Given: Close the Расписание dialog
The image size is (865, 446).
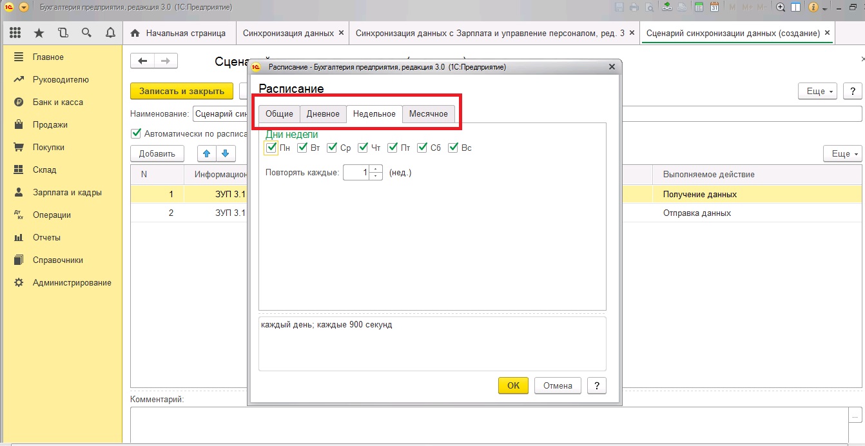Looking at the screenshot, I should coord(612,67).
